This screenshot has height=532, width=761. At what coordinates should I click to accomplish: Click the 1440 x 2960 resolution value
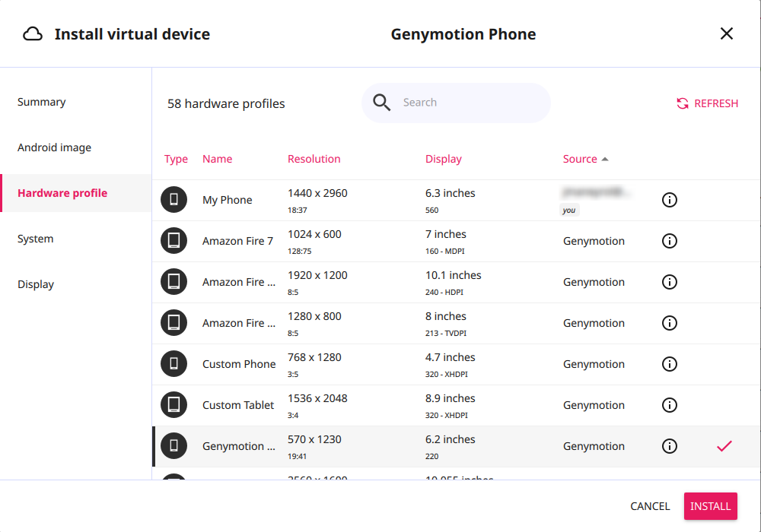(x=317, y=193)
